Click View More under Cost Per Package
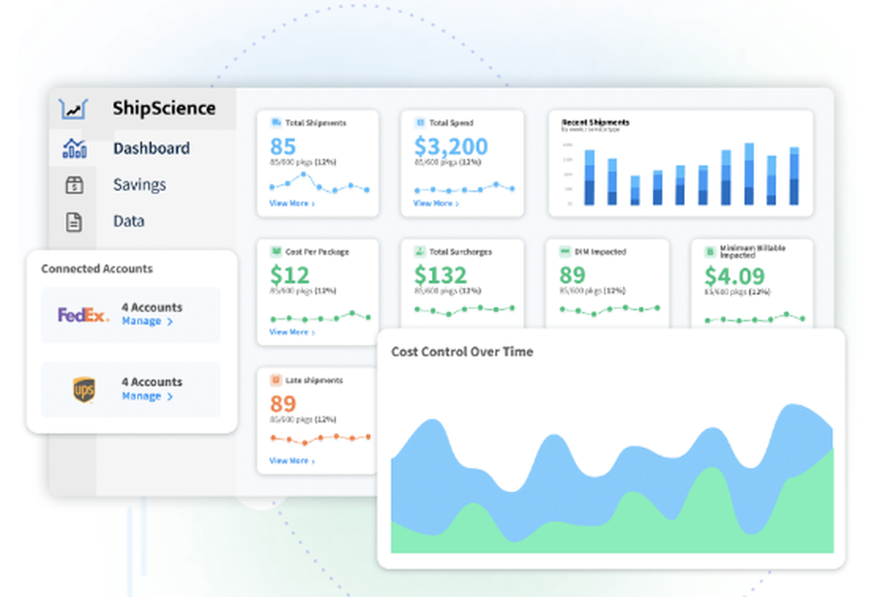This screenshot has height=597, width=869. 292,332
